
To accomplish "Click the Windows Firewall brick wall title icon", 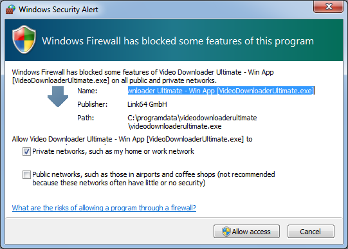I will (10, 9).
